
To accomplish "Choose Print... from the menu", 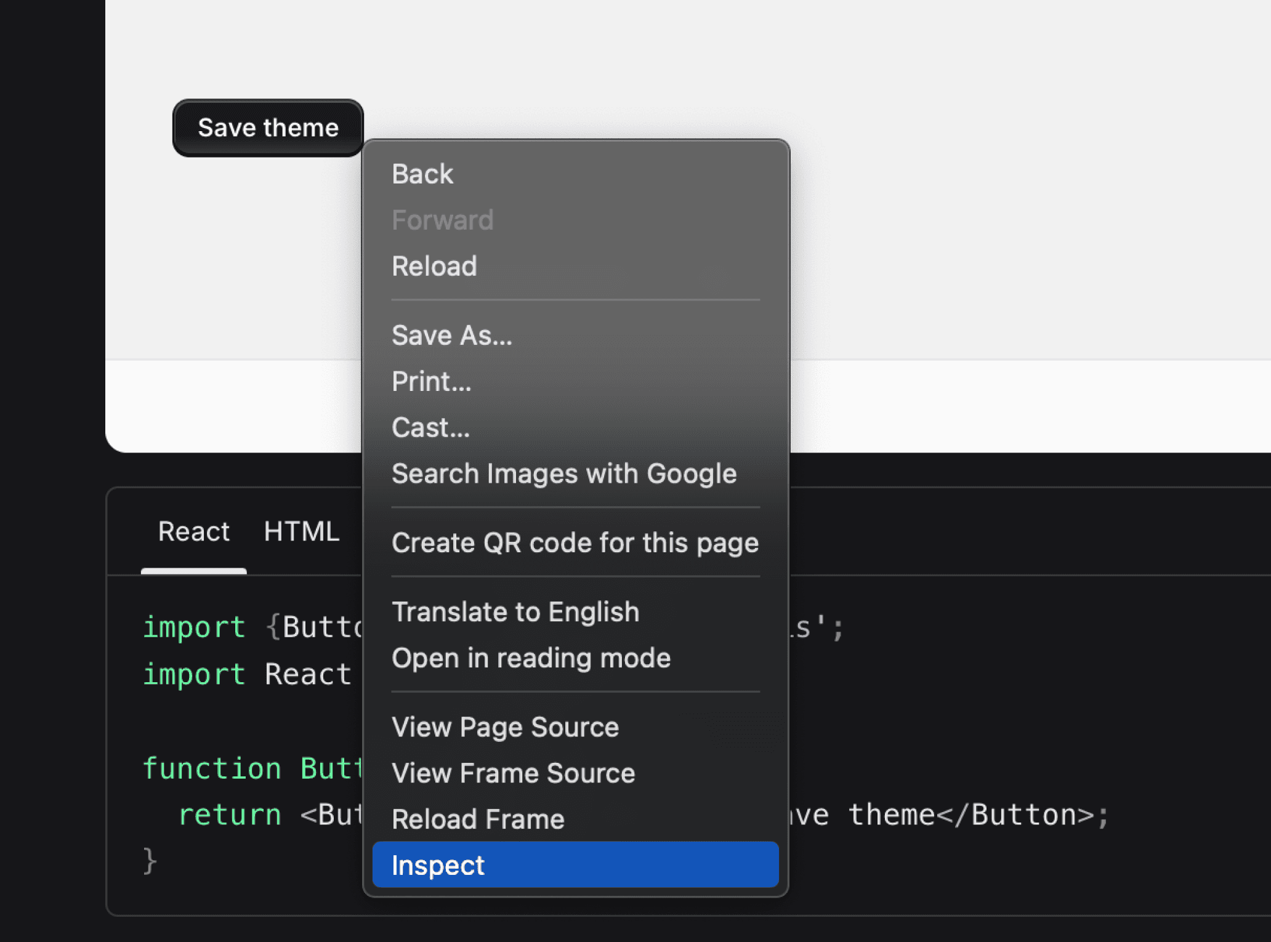I will 431,382.
